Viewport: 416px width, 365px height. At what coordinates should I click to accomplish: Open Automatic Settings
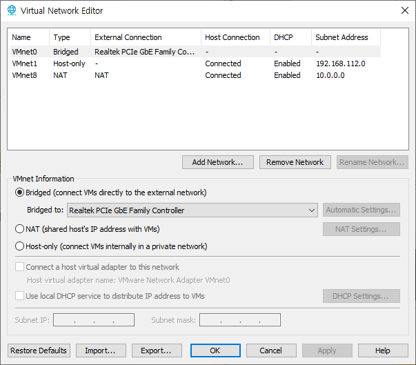(361, 210)
